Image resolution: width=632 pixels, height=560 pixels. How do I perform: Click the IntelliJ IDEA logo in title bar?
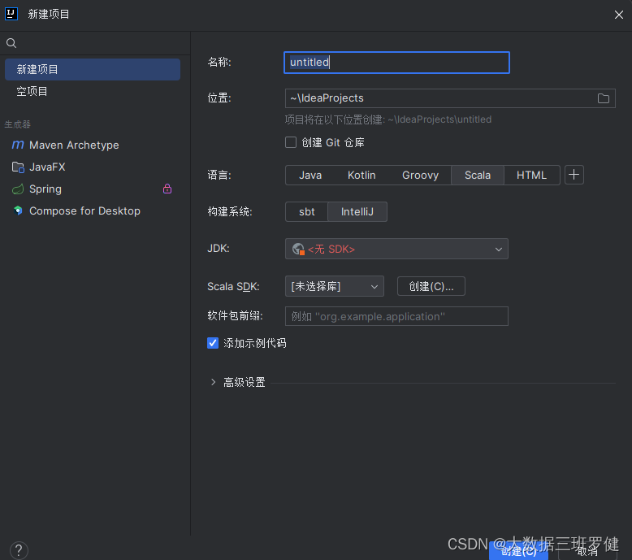(x=11, y=14)
